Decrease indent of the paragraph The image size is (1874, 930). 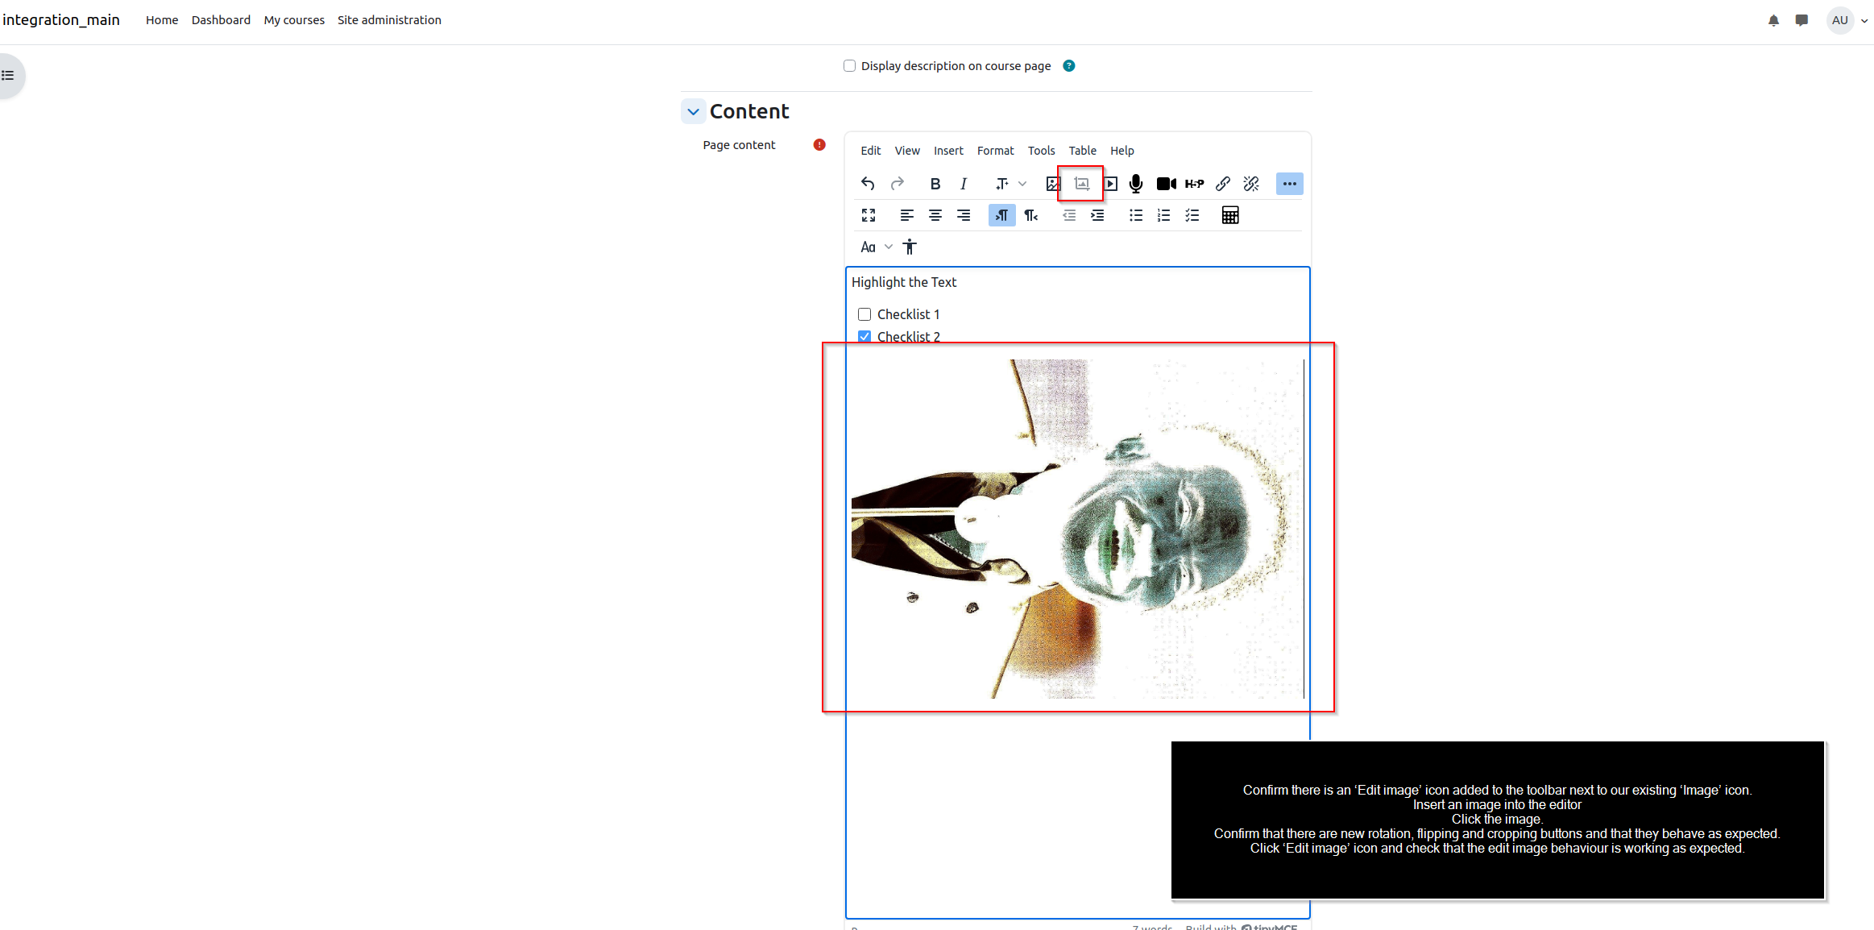pyautogui.click(x=1069, y=215)
